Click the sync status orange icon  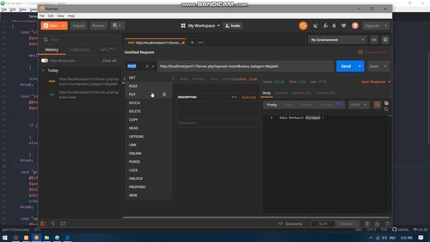[303, 26]
